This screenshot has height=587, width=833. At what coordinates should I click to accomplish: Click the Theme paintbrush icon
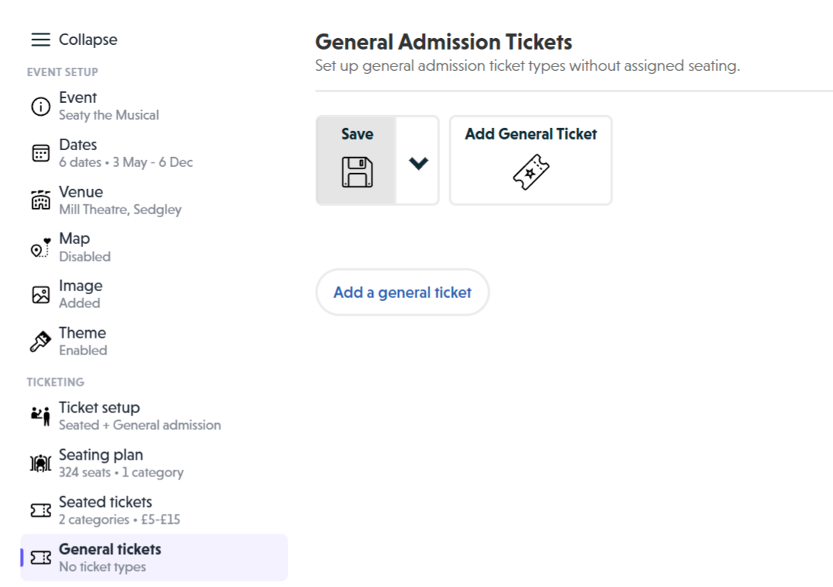click(40, 341)
